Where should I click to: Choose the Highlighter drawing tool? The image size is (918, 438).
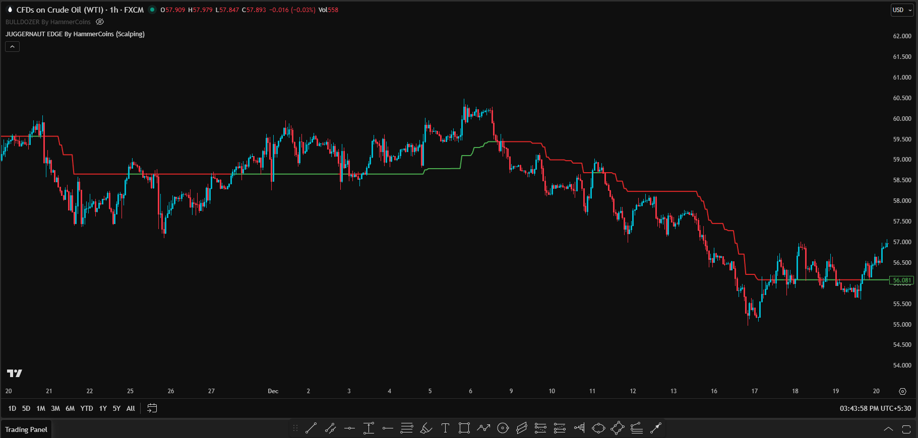pos(426,428)
